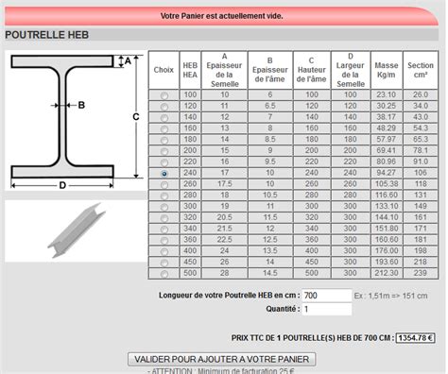The height and width of the screenshot is (374, 448).
Task: Click the mass value 160.60
Action: click(x=387, y=240)
